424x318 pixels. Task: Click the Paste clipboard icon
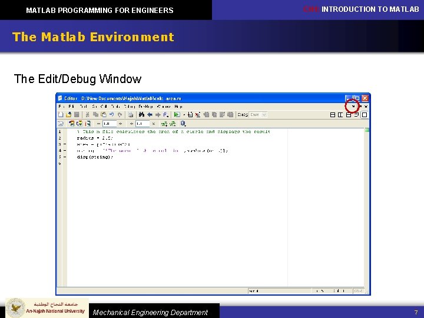103,115
